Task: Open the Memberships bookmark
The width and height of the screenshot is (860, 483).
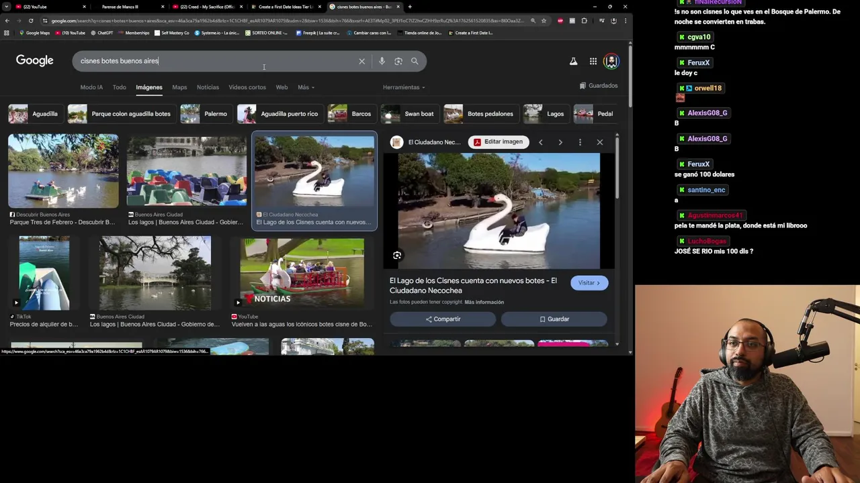Action: tap(134, 33)
